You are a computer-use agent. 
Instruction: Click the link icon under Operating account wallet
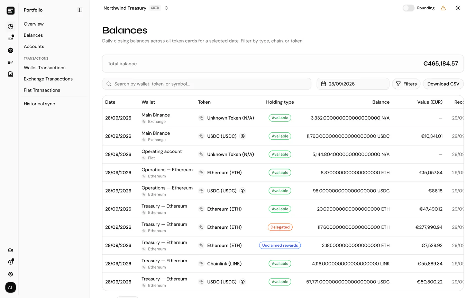[x=144, y=158]
